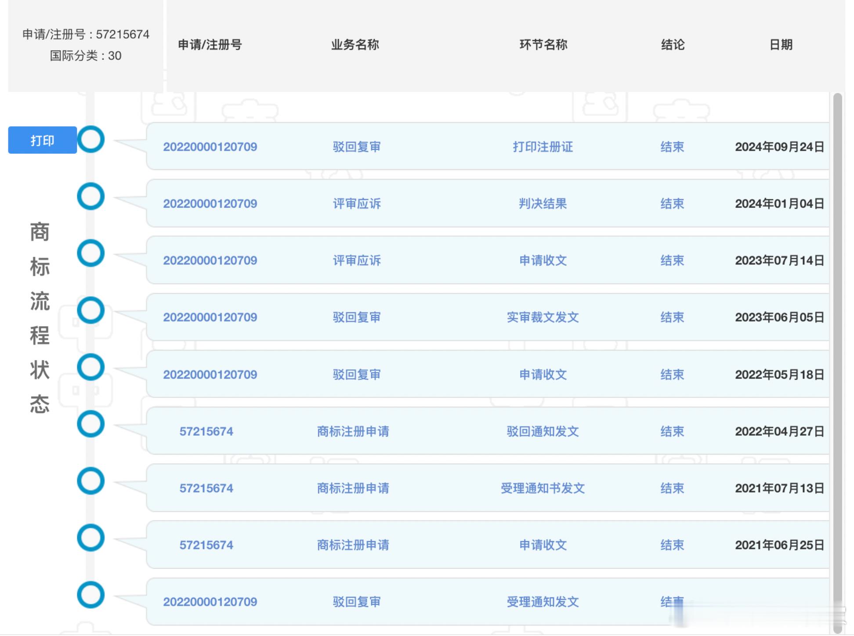Click 实审裁文发文 link
The width and height of the screenshot is (854, 636).
(x=543, y=317)
